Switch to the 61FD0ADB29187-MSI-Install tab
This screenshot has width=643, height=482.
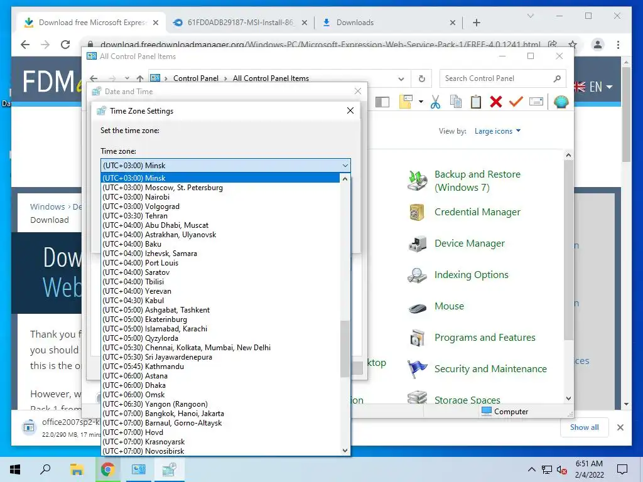pyautogui.click(x=240, y=23)
